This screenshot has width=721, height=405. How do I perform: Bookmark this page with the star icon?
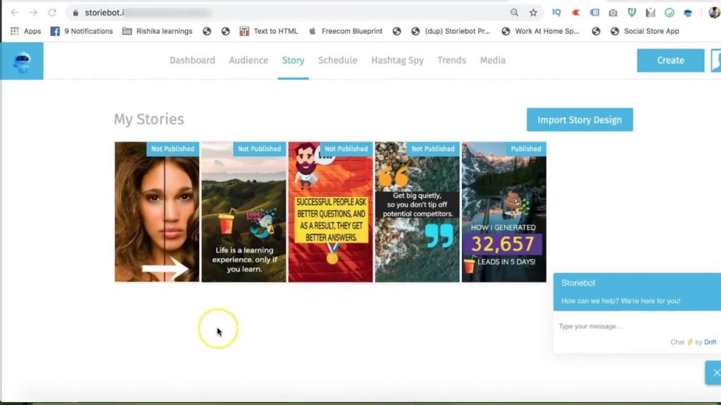(533, 13)
